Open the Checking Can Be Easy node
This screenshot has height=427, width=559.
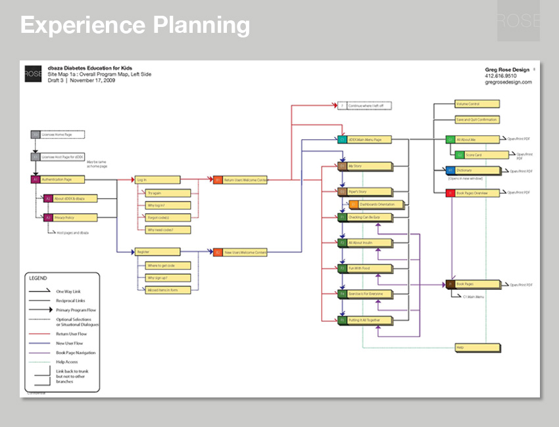pyautogui.click(x=366, y=217)
